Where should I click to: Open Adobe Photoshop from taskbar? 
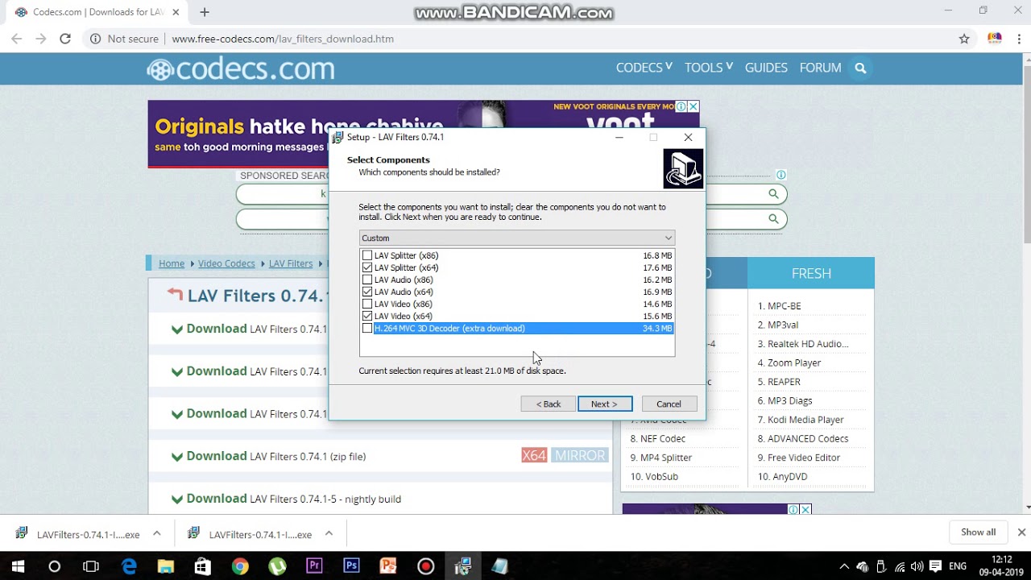pyautogui.click(x=351, y=566)
